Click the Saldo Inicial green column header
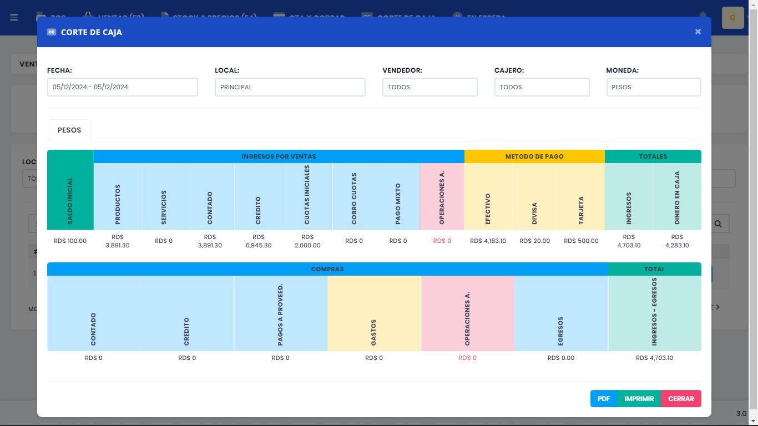 (x=70, y=190)
